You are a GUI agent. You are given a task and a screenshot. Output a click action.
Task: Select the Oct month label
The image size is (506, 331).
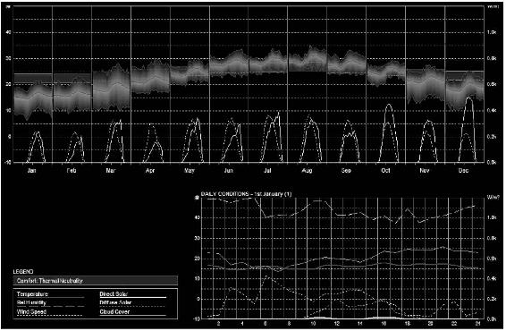385,170
